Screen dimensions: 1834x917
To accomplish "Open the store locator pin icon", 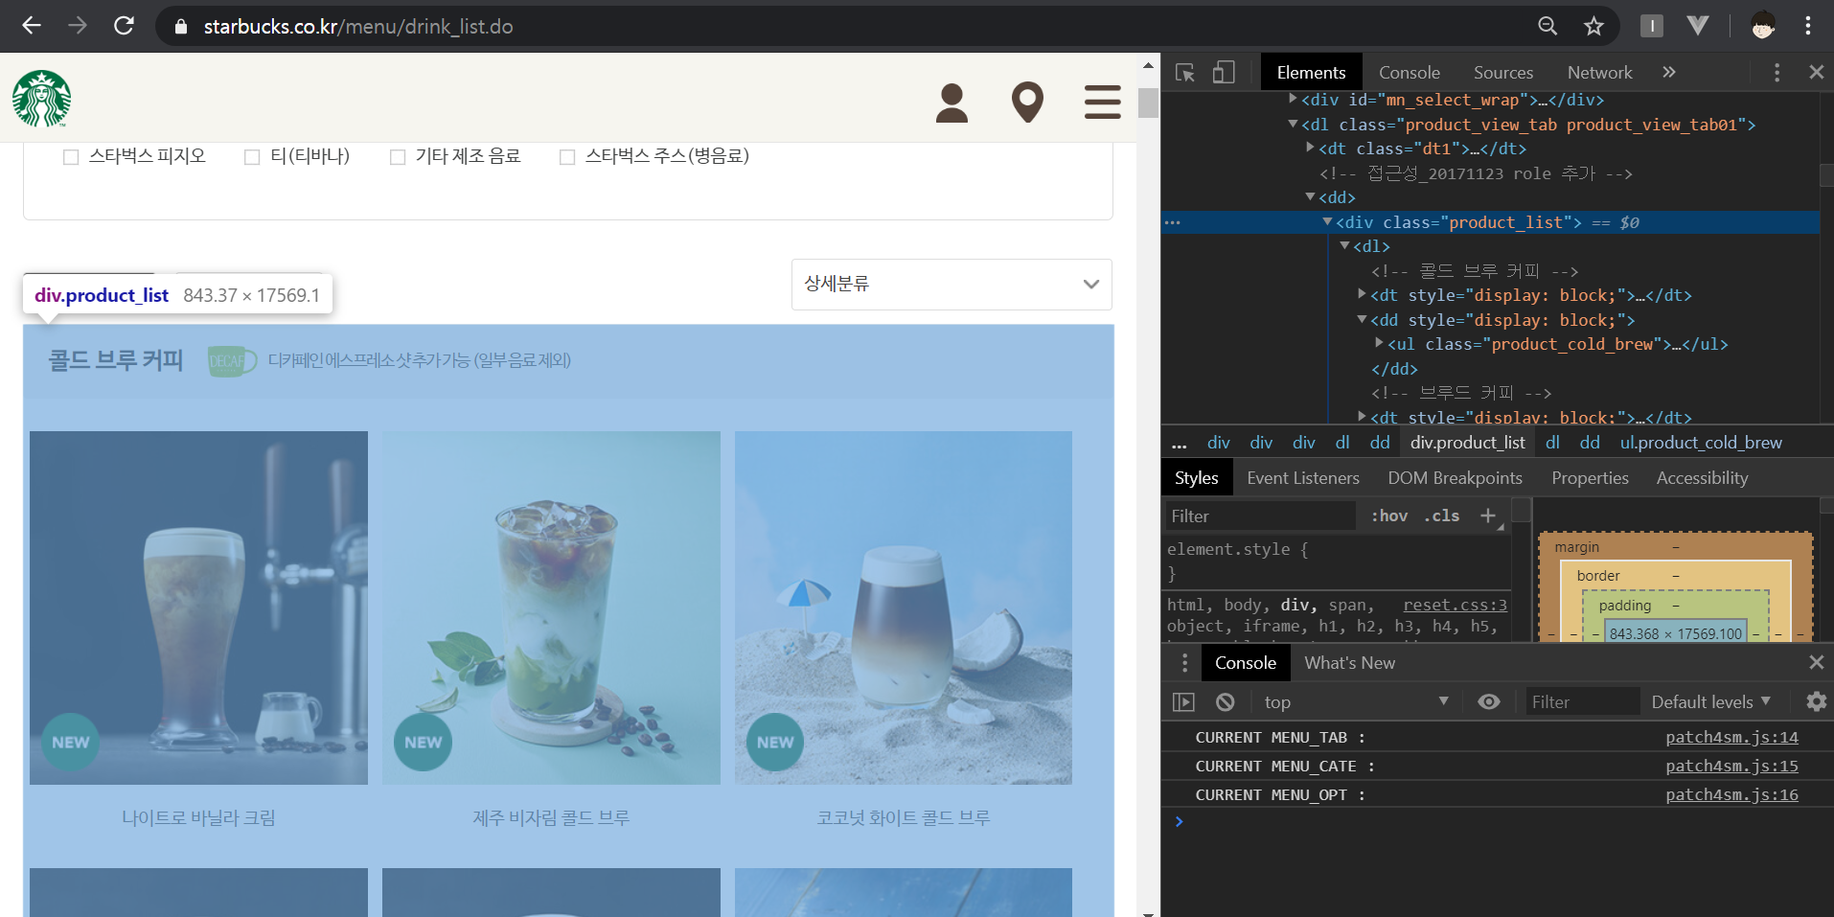I will (x=1027, y=103).
